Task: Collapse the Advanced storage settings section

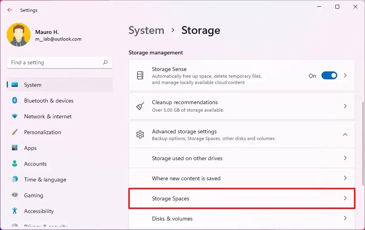Action: click(345, 135)
